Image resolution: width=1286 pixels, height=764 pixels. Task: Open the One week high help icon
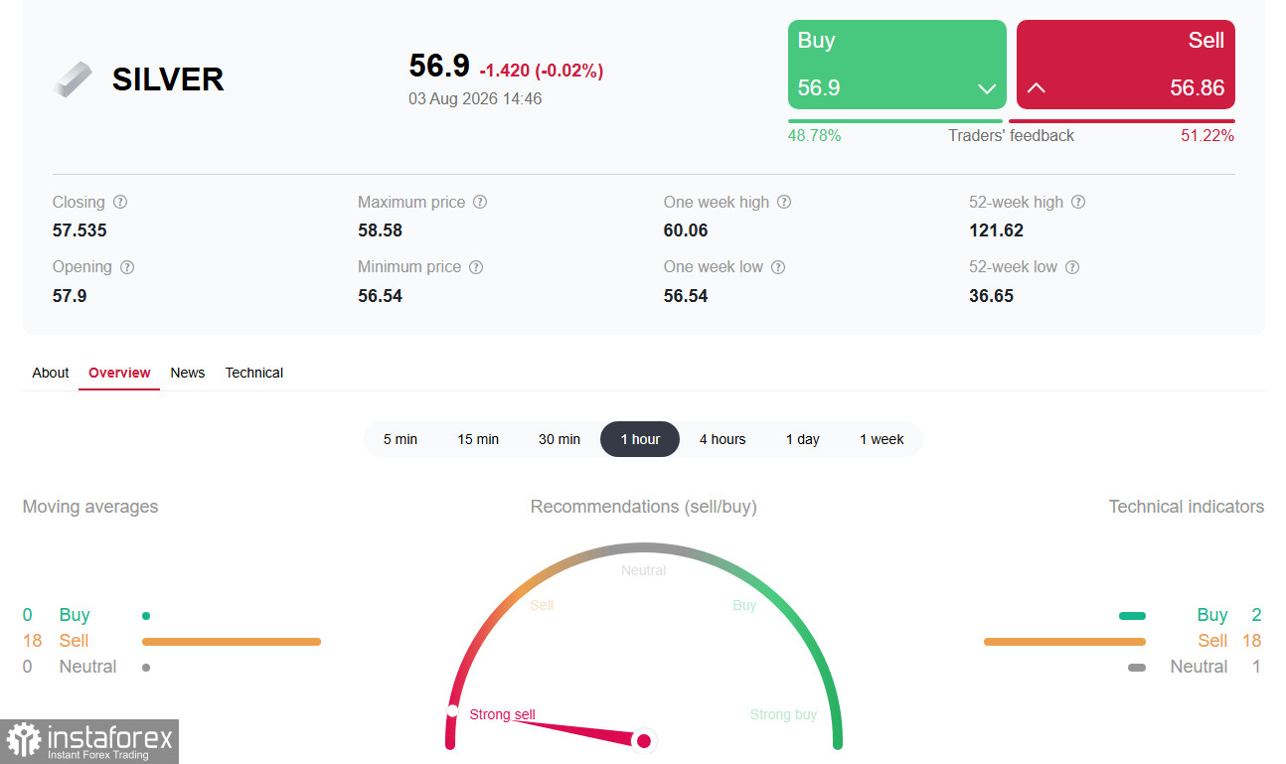[784, 202]
